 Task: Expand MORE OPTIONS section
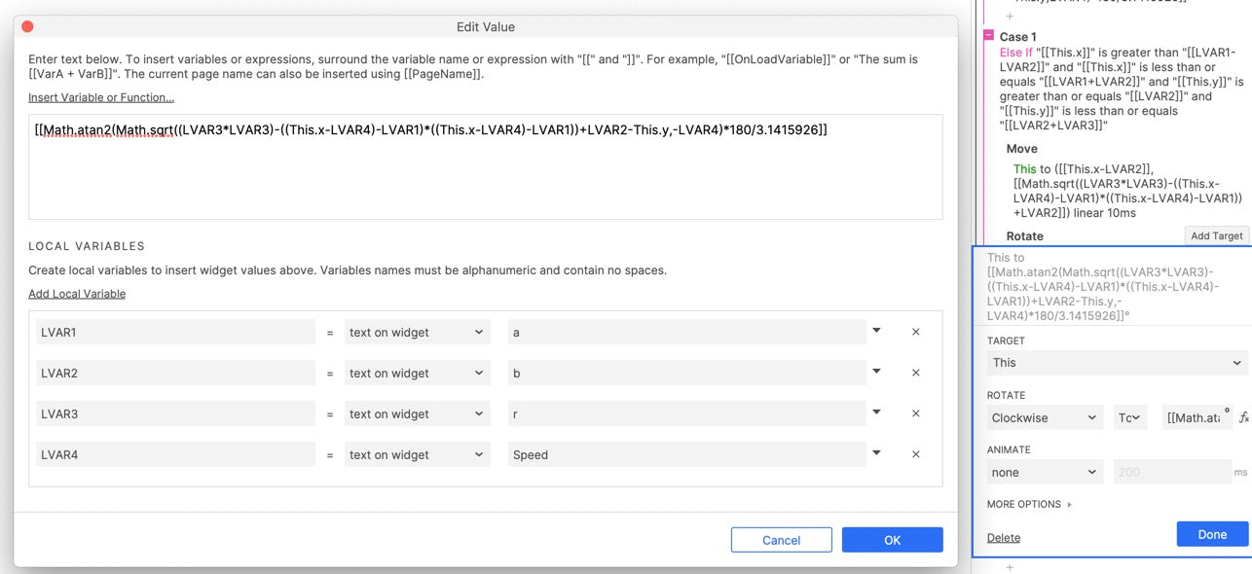pos(1029,504)
